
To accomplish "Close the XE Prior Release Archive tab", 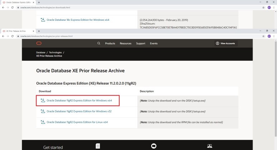I will point(33,31).
